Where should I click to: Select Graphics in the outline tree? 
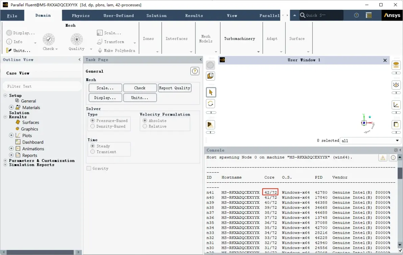point(29,129)
